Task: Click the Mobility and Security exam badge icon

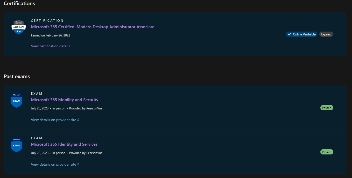Action: coord(17,100)
